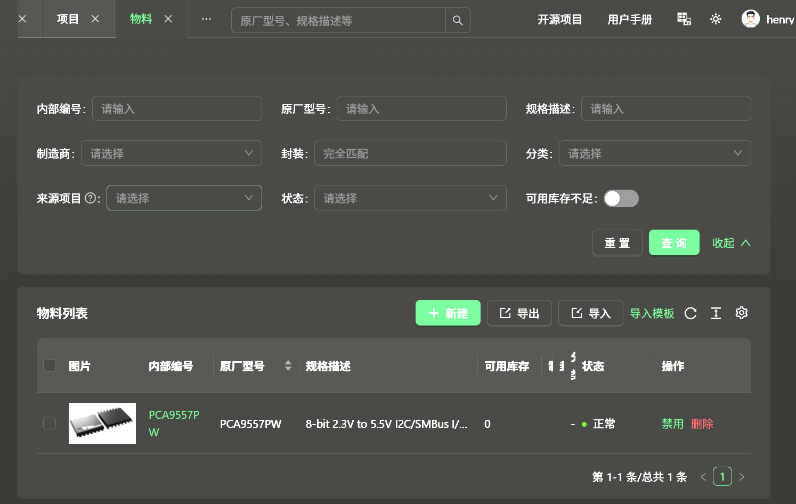Viewport: 796px width, 504px height.
Task: Switch to the 项目 tab
Action: [68, 19]
